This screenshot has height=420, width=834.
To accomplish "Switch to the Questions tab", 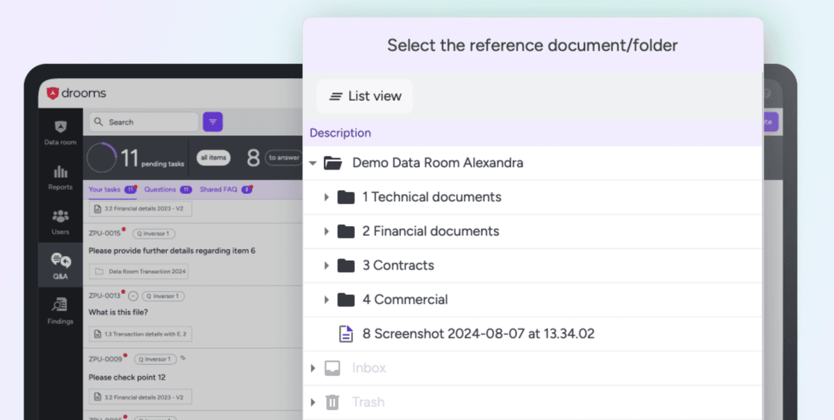I will point(160,189).
